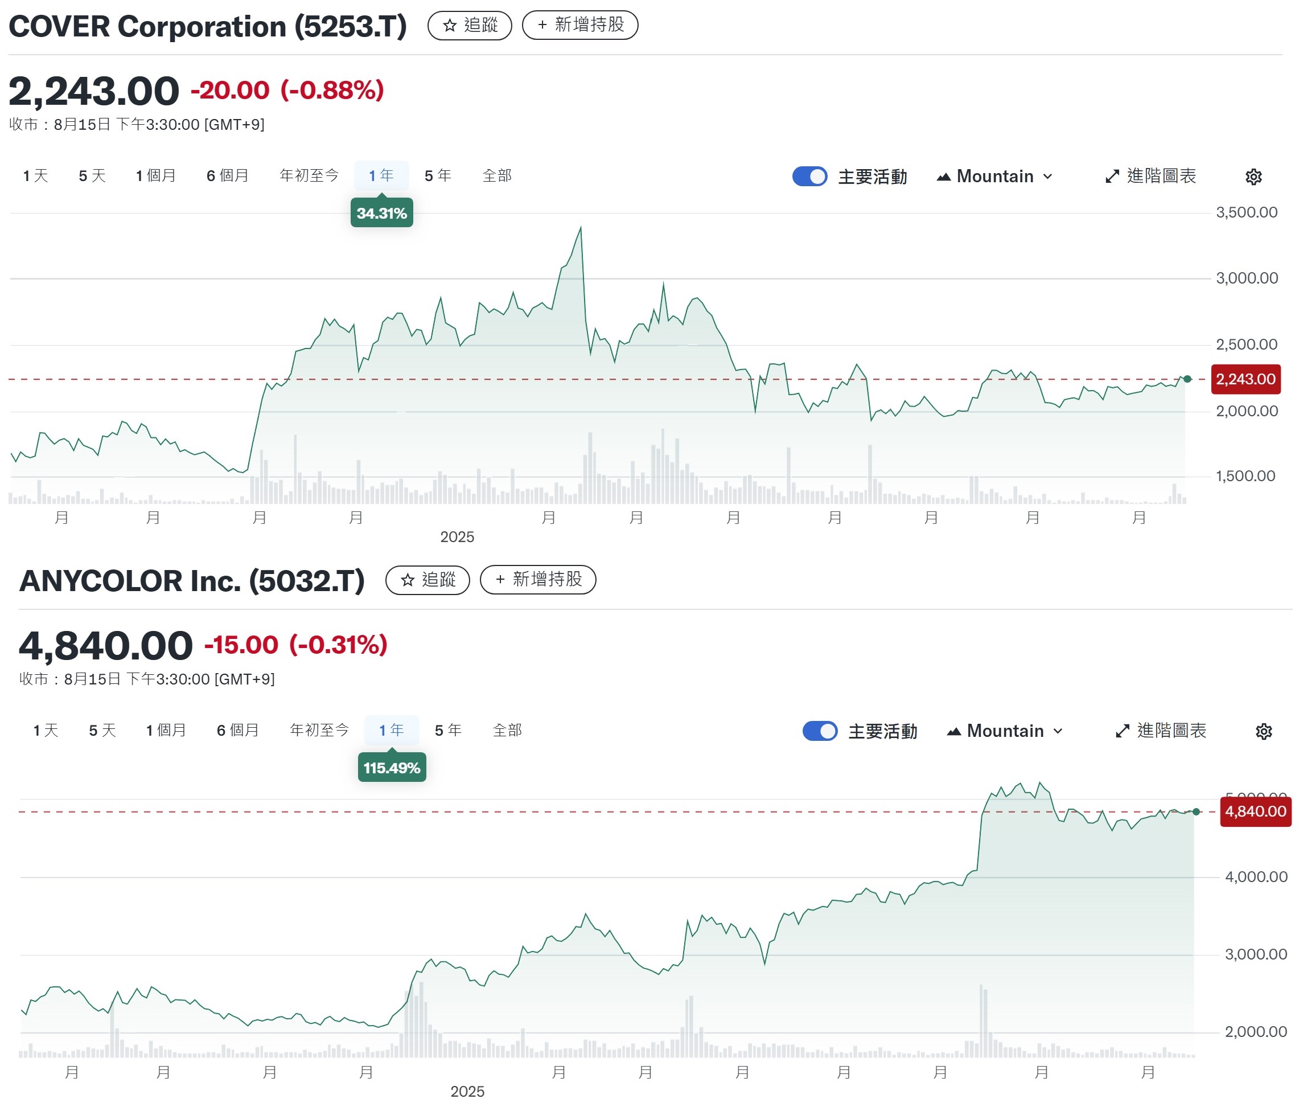This screenshot has width=1299, height=1115.
Task: Click the 115.49% return badge on ANYCOLOR chart
Action: point(392,768)
